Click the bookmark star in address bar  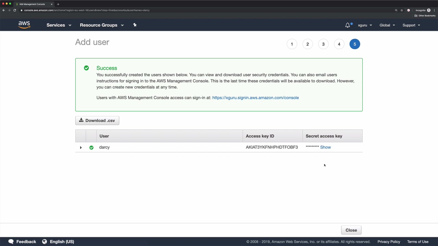pyautogui.click(x=402, y=10)
